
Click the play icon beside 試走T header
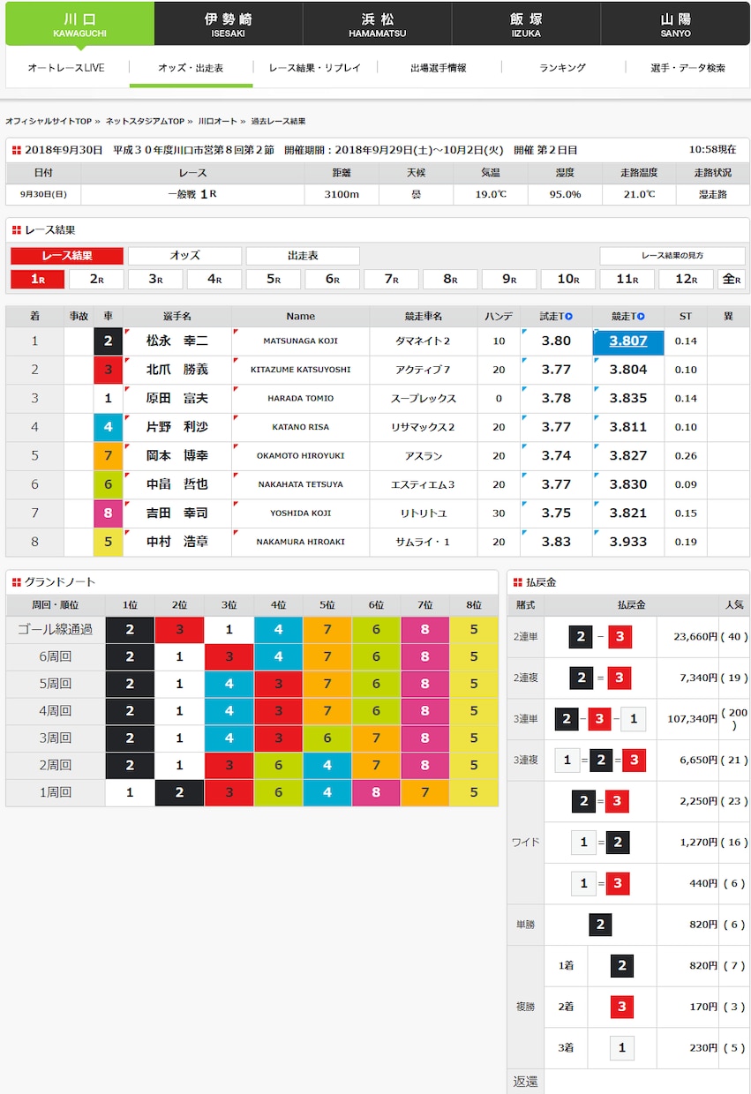(x=569, y=316)
